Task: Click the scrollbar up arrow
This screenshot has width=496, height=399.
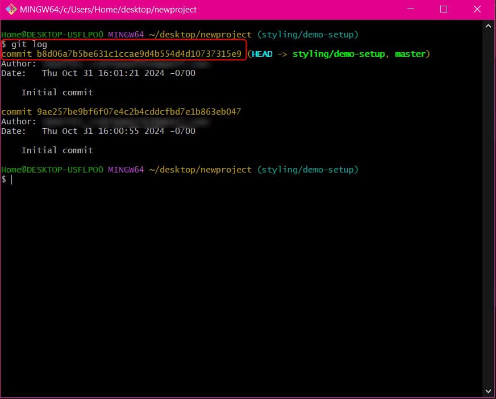Action: tap(489, 26)
